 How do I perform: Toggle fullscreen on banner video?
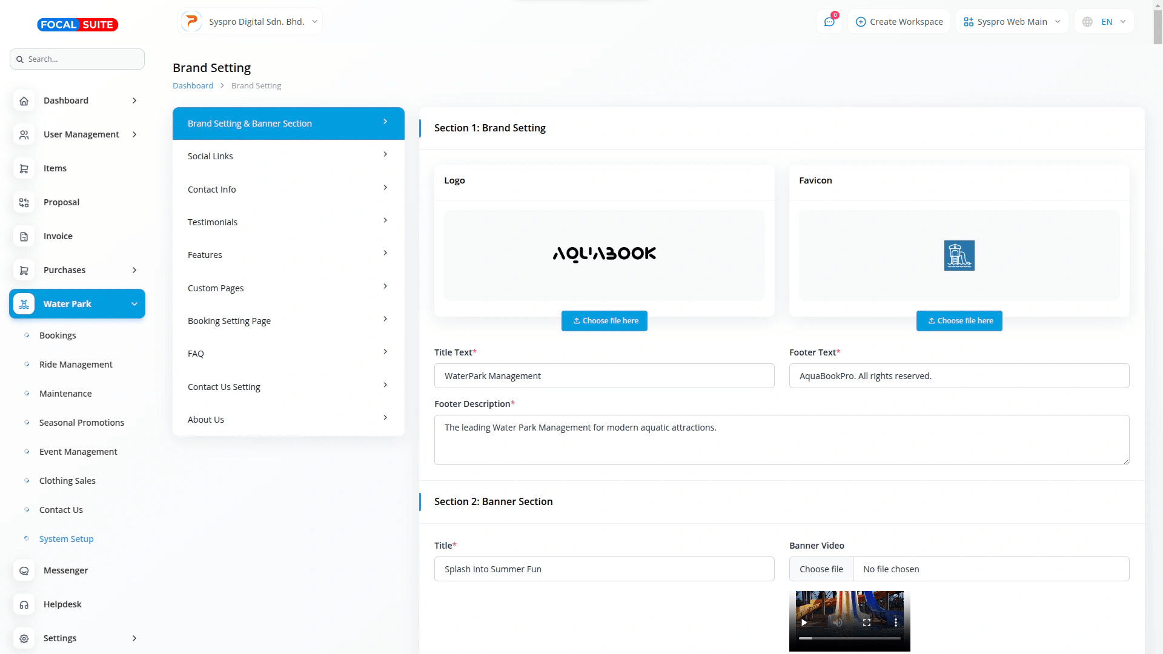pos(867,622)
